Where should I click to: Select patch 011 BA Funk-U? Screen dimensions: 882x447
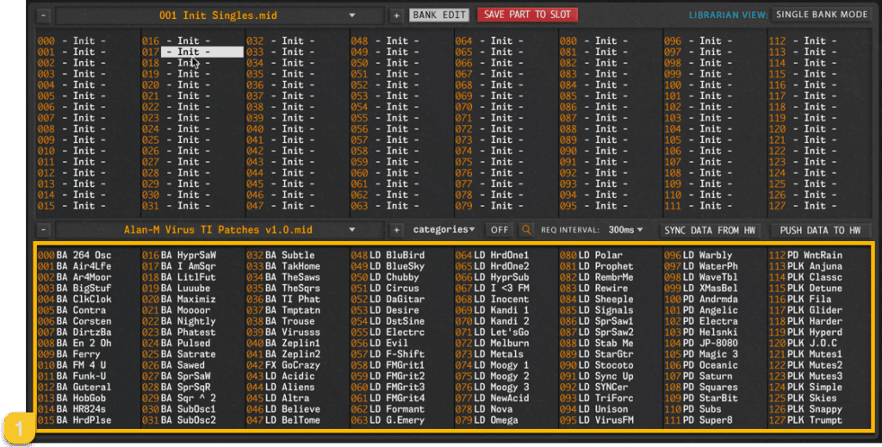tap(71, 376)
